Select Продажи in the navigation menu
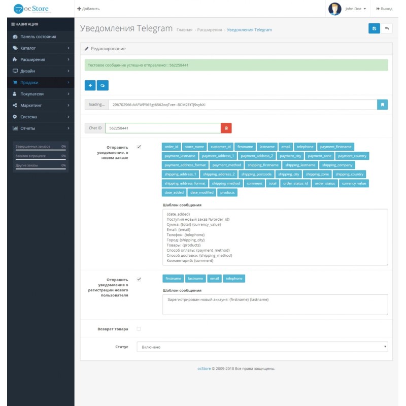The height and width of the screenshot is (406, 406). 41,82
